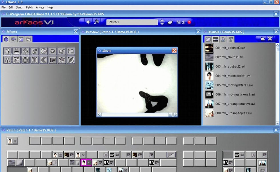Step to previous patch with up arrow

(162, 20)
